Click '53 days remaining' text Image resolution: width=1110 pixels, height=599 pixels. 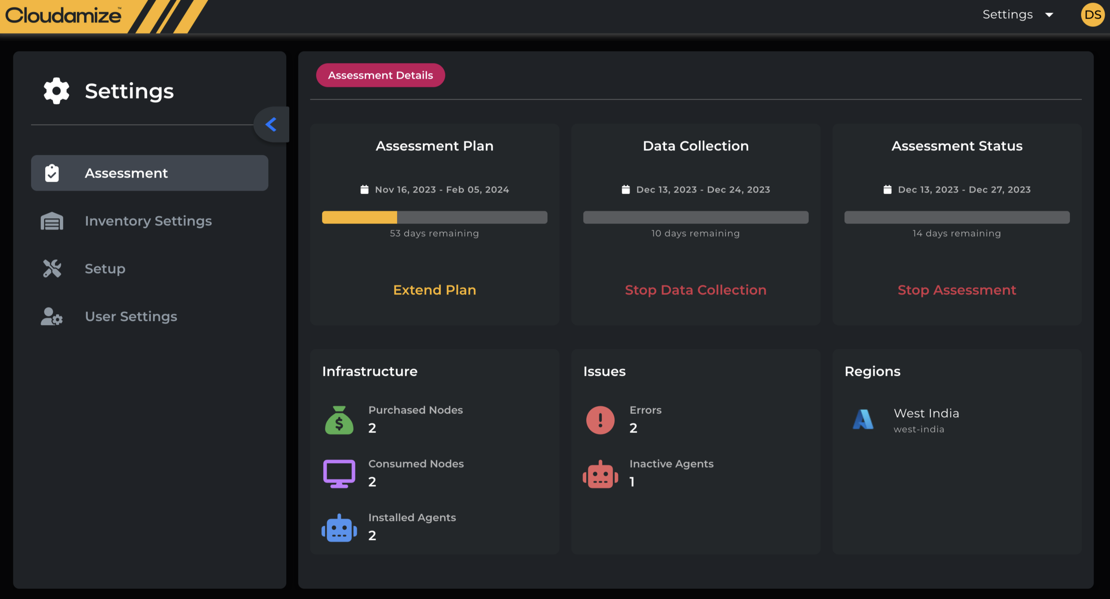(434, 233)
